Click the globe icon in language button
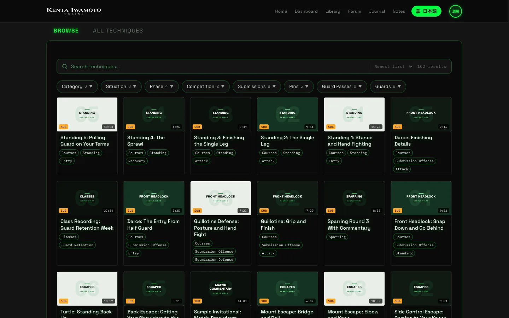The height and width of the screenshot is (318, 509). tap(418, 11)
